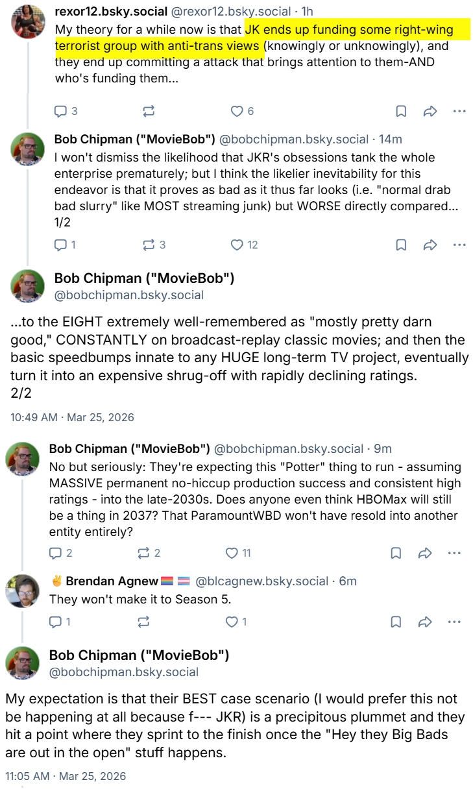The height and width of the screenshot is (791, 473).
Task: Bookmark rexor12's post
Action: point(401,111)
